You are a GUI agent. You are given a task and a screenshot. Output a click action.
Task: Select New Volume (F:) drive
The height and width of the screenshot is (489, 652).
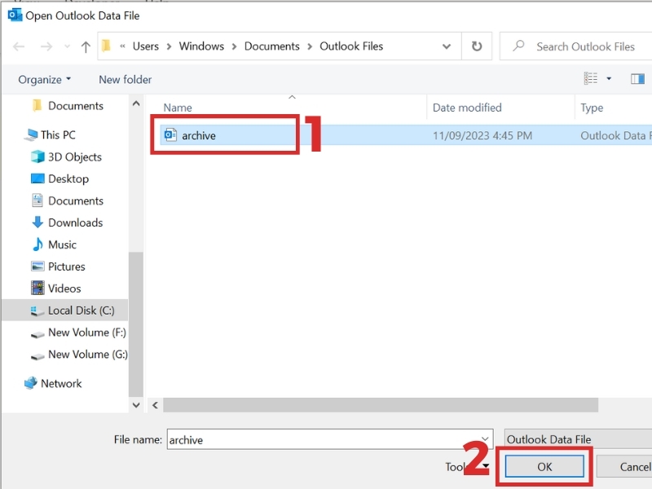click(x=78, y=333)
